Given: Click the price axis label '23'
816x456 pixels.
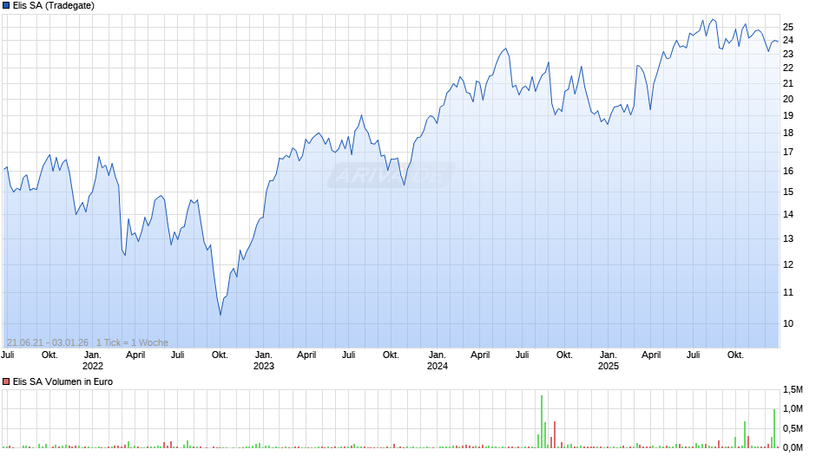Looking at the screenshot, I should [788, 54].
